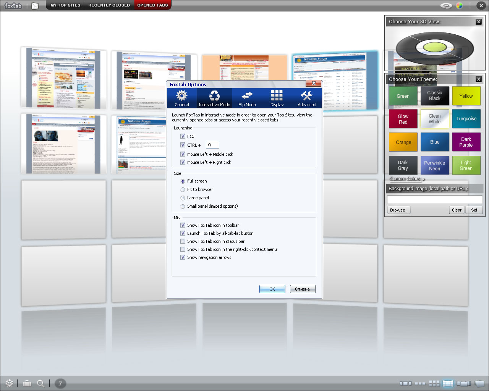Select the single row layout icon
Screen dimensions: 489x391
point(420,383)
